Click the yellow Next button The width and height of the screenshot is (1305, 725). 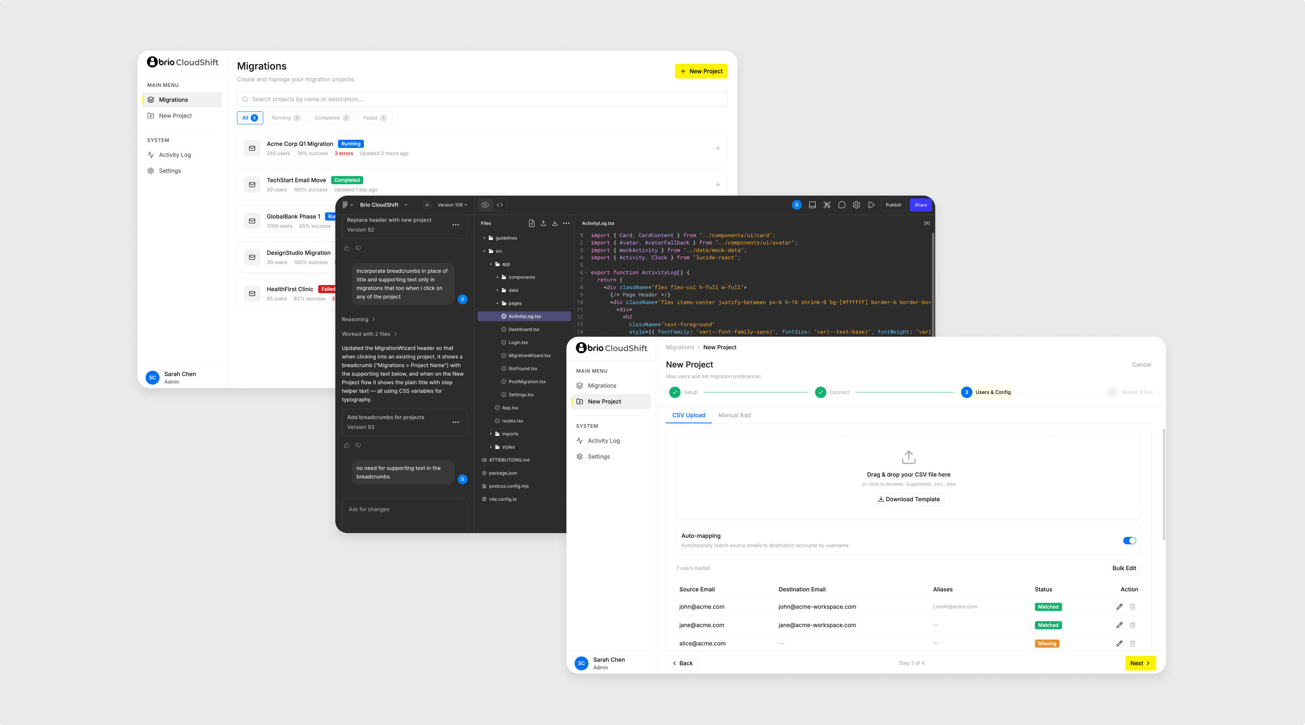[1140, 663]
